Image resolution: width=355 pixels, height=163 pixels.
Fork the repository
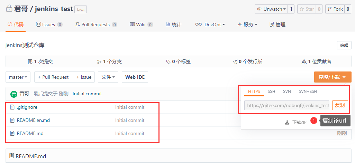point(334,9)
